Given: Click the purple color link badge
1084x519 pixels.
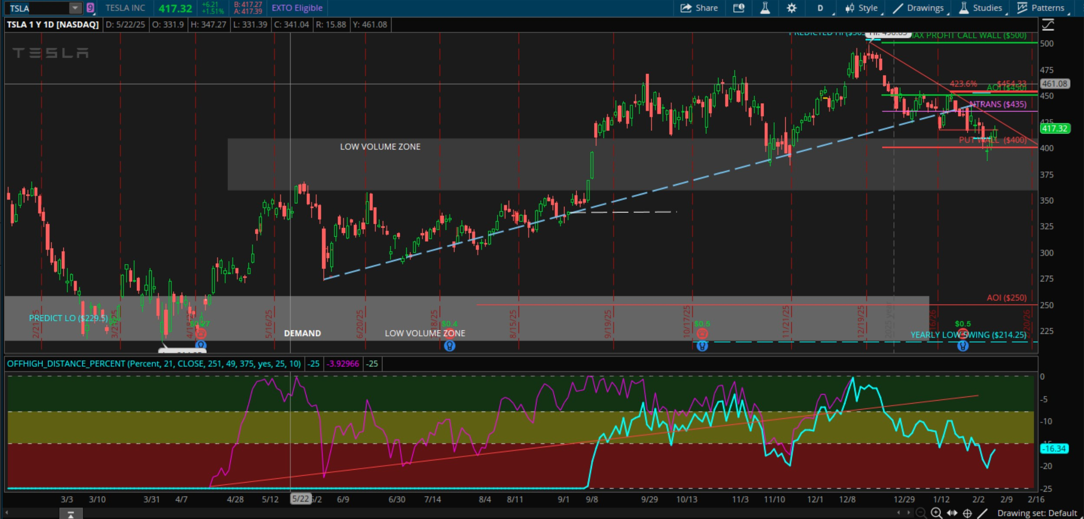Looking at the screenshot, I should [x=90, y=8].
